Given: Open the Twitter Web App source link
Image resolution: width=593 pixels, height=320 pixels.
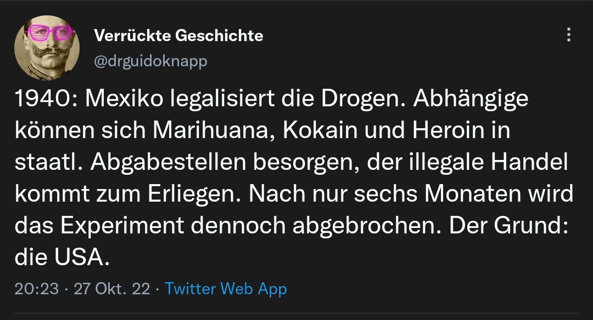Looking at the screenshot, I should 226,289.
